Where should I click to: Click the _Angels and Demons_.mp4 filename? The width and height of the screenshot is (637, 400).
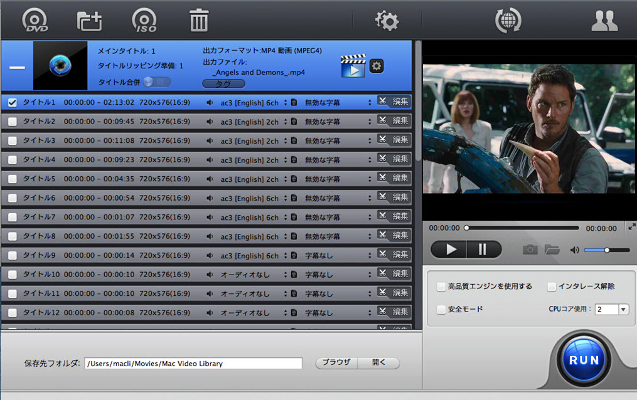click(x=259, y=72)
